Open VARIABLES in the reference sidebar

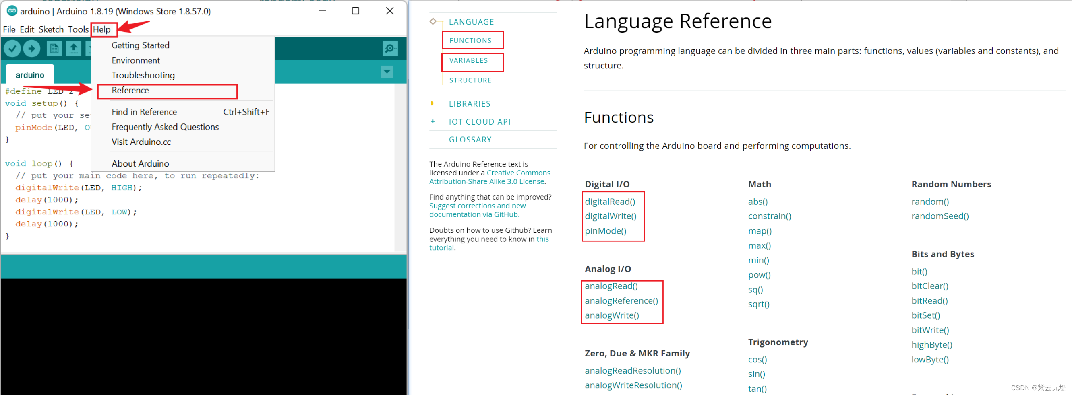click(x=469, y=60)
